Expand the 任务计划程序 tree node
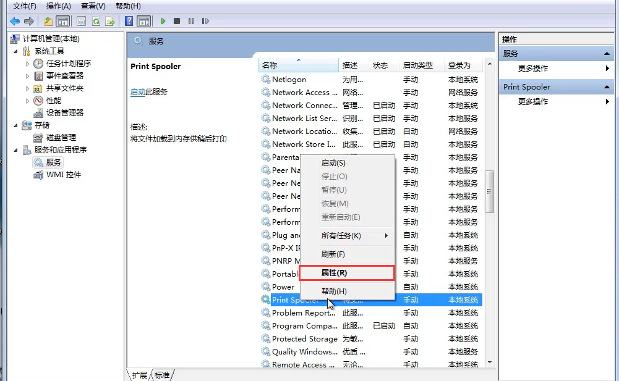This screenshot has height=381, width=619. click(x=27, y=64)
